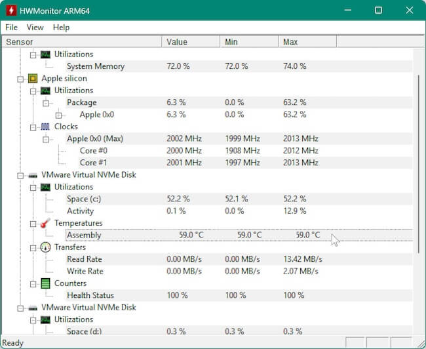Image resolution: width=426 pixels, height=349 pixels.
Task: Collapse the Package node
Action: click(46, 104)
